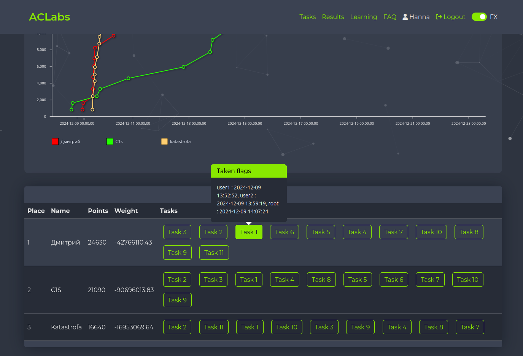Click the Points column header
Screen dimensions: 523x356
(x=98, y=211)
